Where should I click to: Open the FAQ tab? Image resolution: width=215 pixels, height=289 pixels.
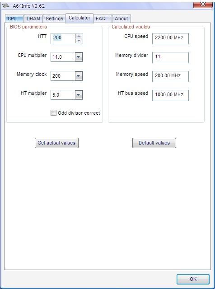coord(103,19)
